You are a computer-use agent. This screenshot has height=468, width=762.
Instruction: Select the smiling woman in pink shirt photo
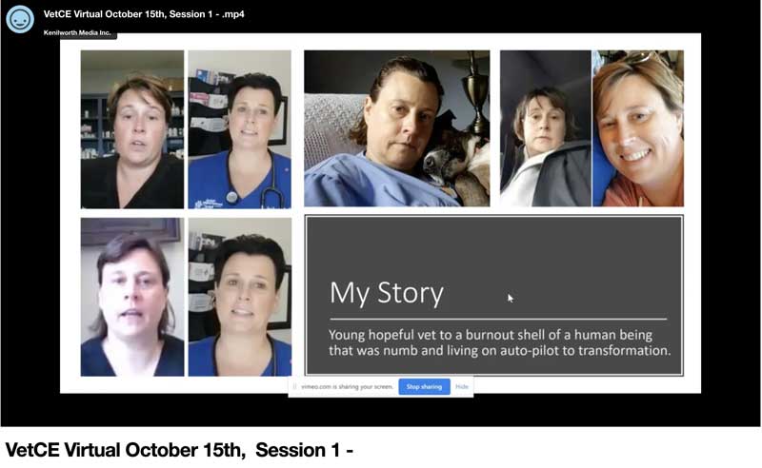coord(638,128)
